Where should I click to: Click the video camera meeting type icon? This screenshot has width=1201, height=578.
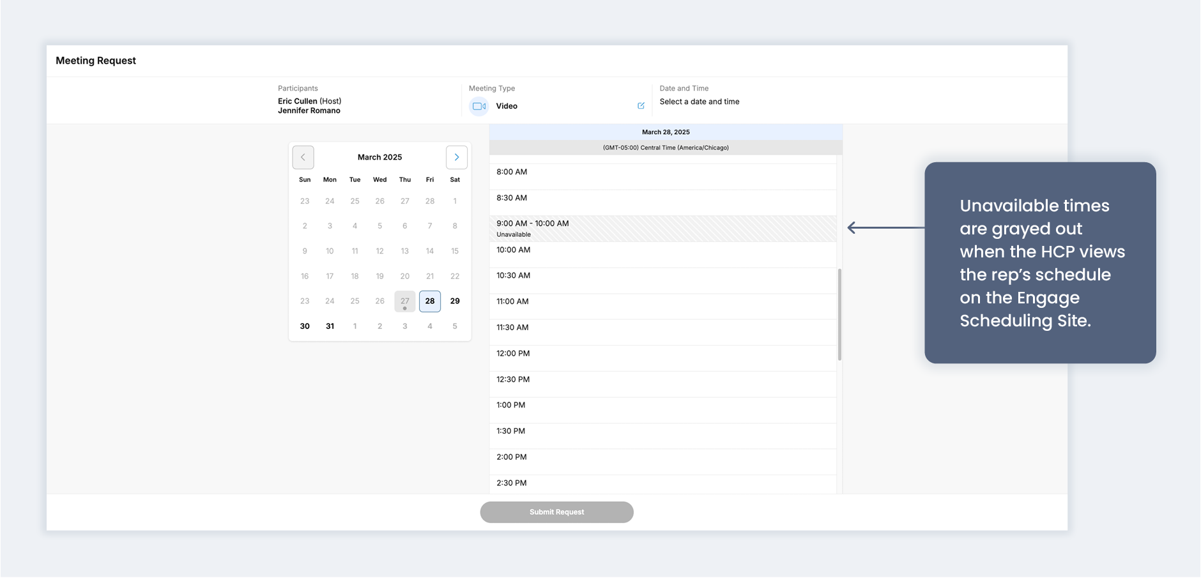click(479, 107)
